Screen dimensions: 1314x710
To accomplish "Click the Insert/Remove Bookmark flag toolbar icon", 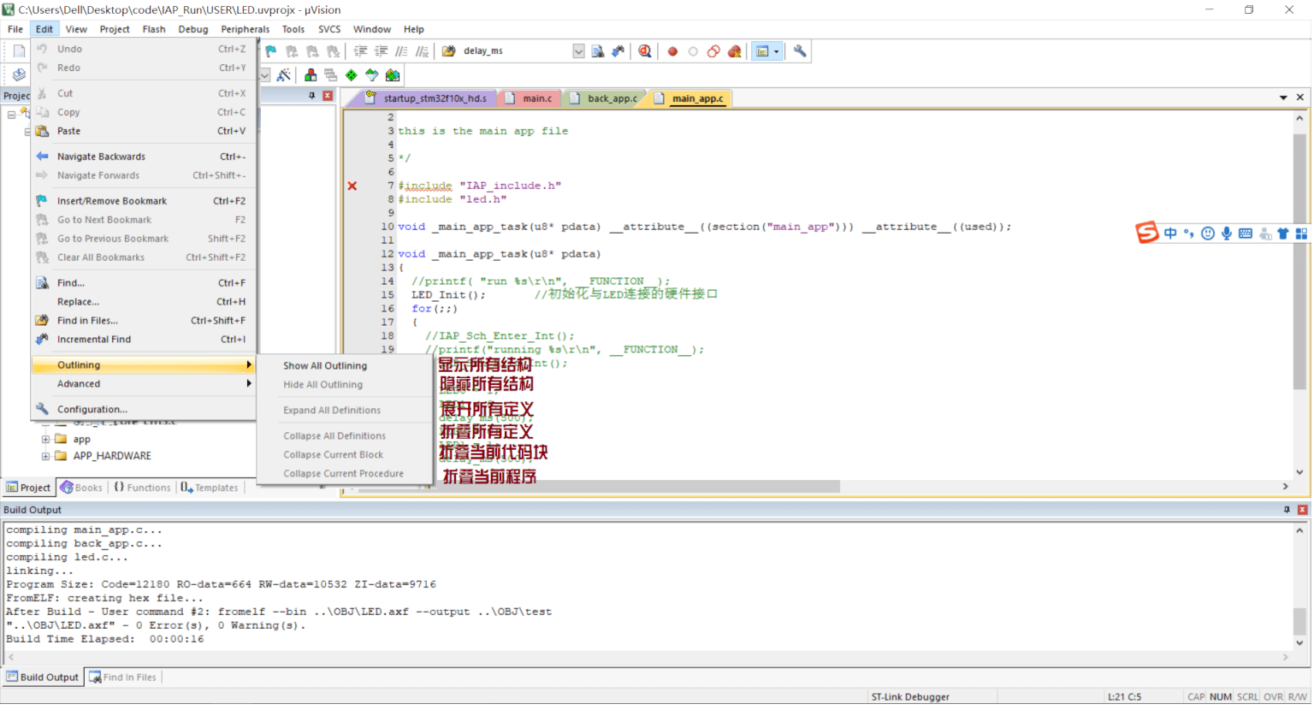I will (x=271, y=51).
